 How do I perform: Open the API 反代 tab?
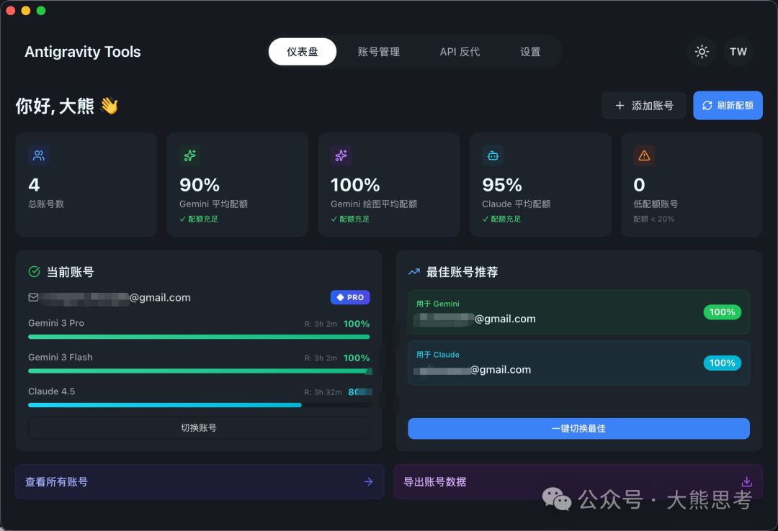point(460,52)
